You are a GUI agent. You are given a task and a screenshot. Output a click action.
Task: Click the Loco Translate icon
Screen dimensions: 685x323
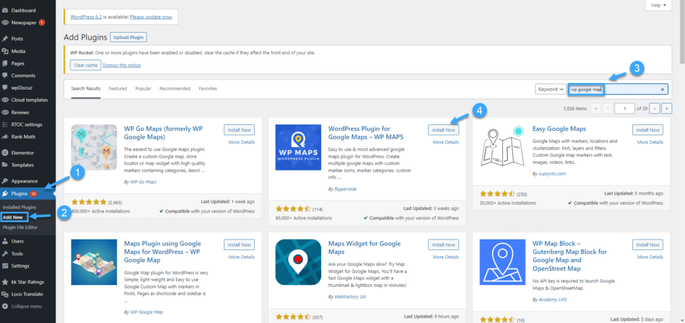pos(5,294)
